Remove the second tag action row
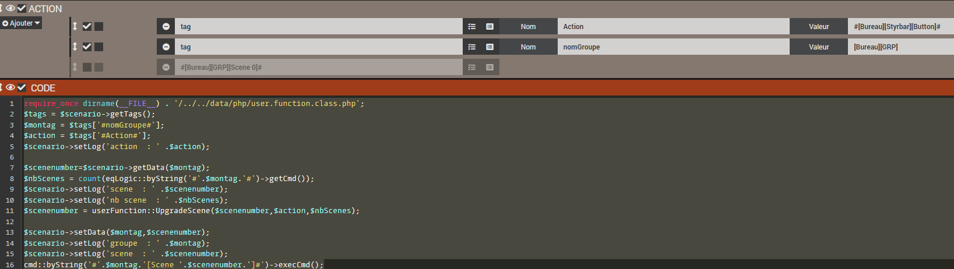The width and height of the screenshot is (954, 269). click(x=166, y=47)
